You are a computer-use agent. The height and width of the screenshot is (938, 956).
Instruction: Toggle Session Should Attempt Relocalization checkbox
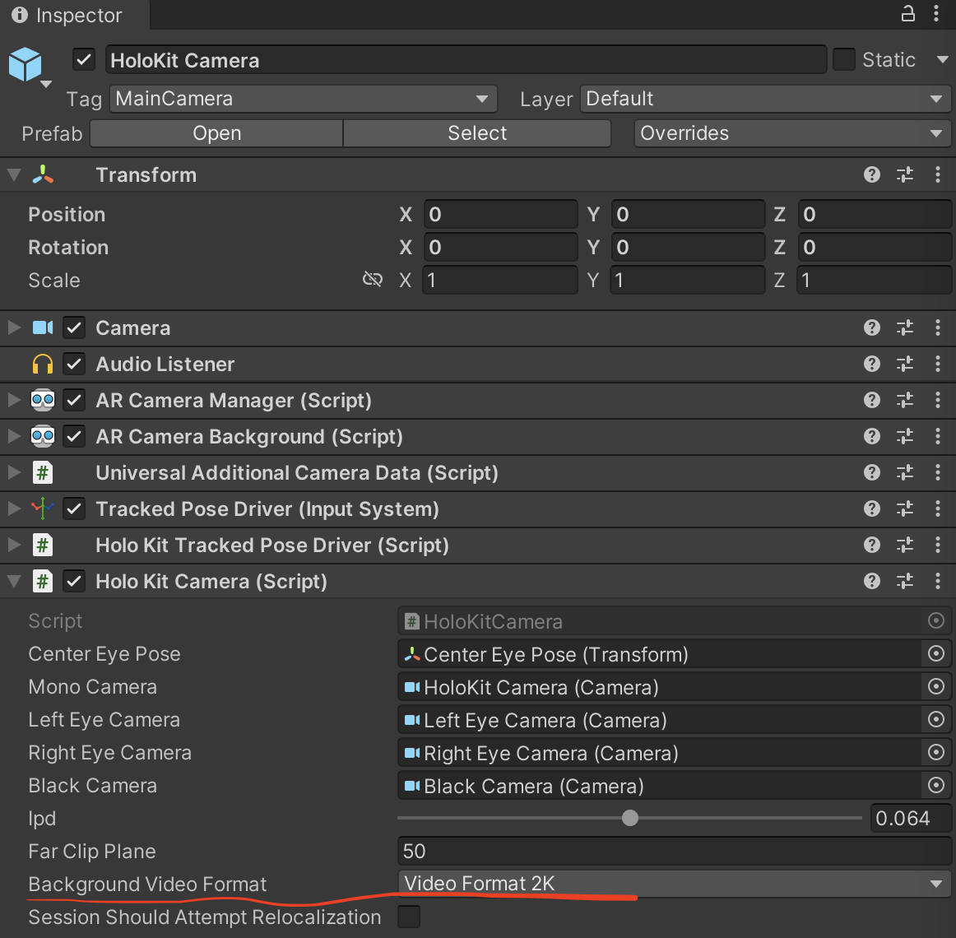[409, 917]
